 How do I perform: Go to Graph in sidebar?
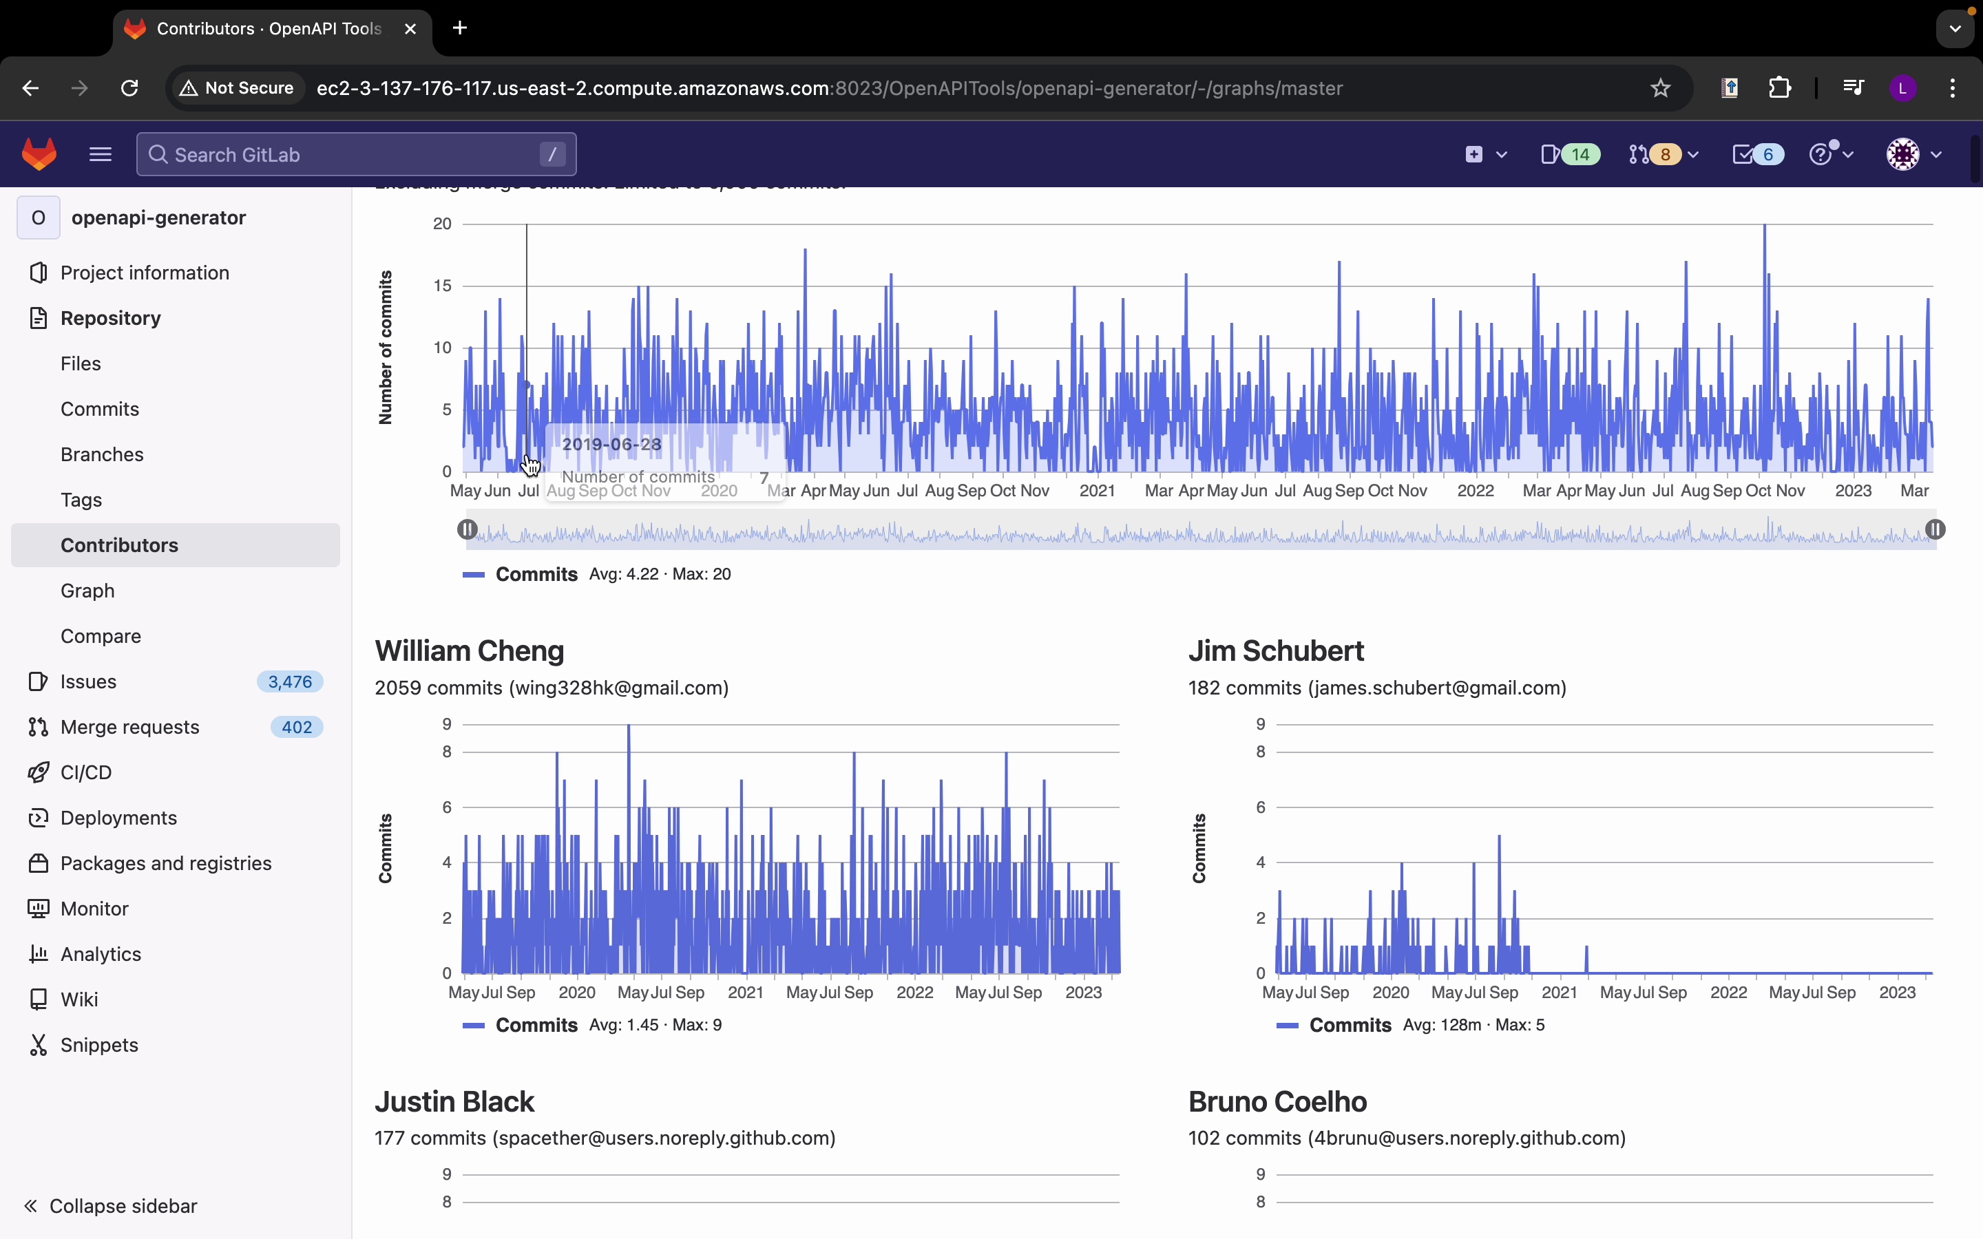pos(87,591)
